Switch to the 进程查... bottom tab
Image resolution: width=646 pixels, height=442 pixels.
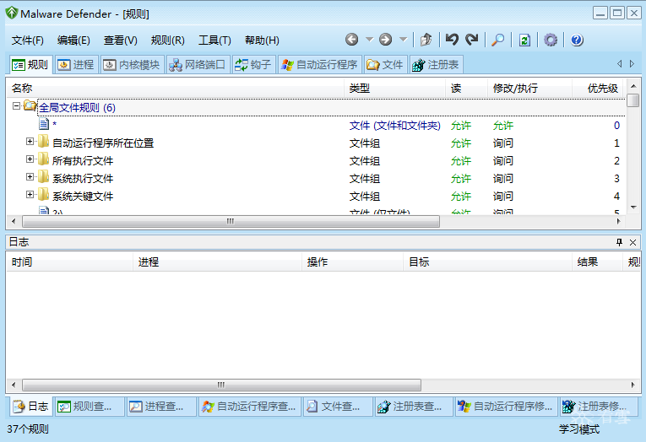tap(161, 407)
